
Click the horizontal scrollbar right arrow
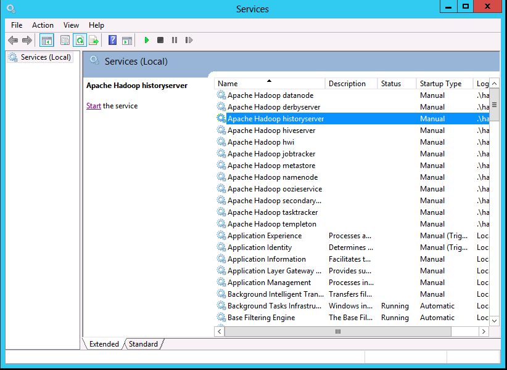(484, 331)
